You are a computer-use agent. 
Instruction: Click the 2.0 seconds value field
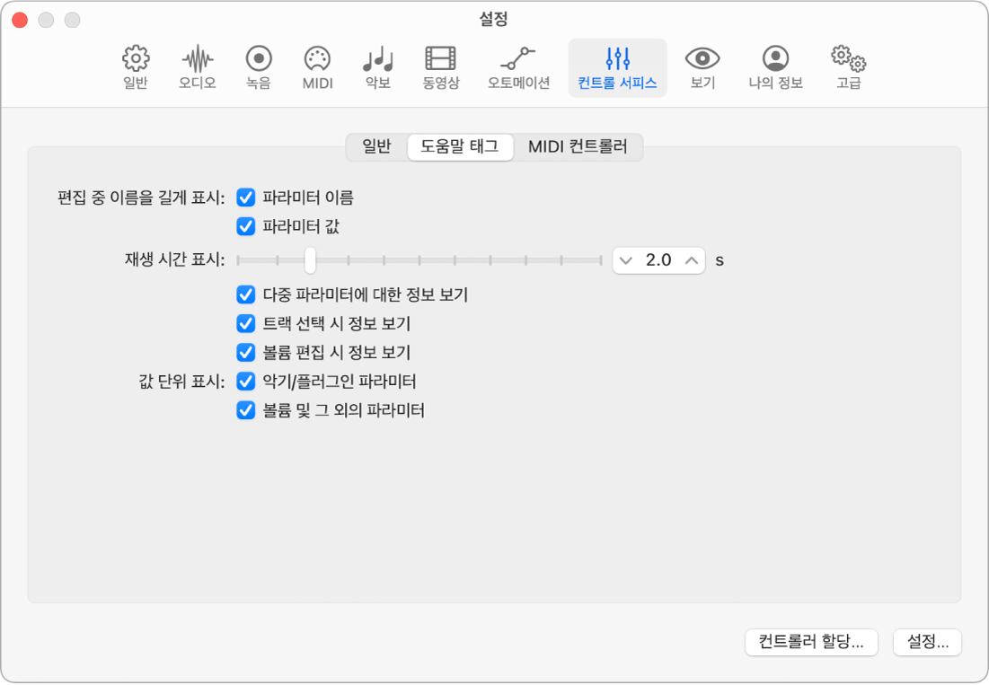pos(658,260)
